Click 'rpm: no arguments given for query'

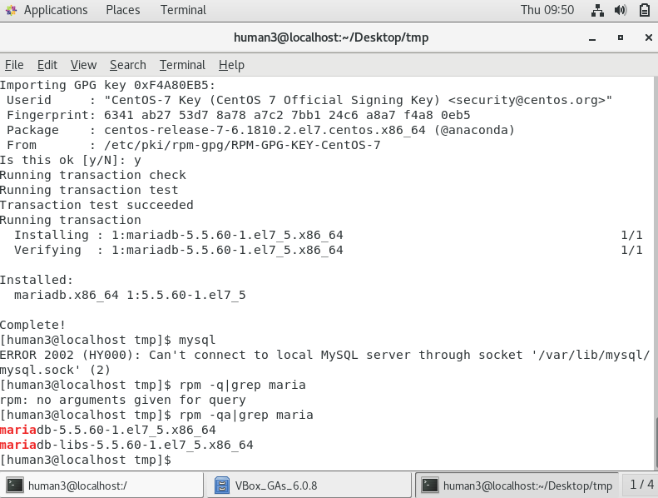pos(123,400)
